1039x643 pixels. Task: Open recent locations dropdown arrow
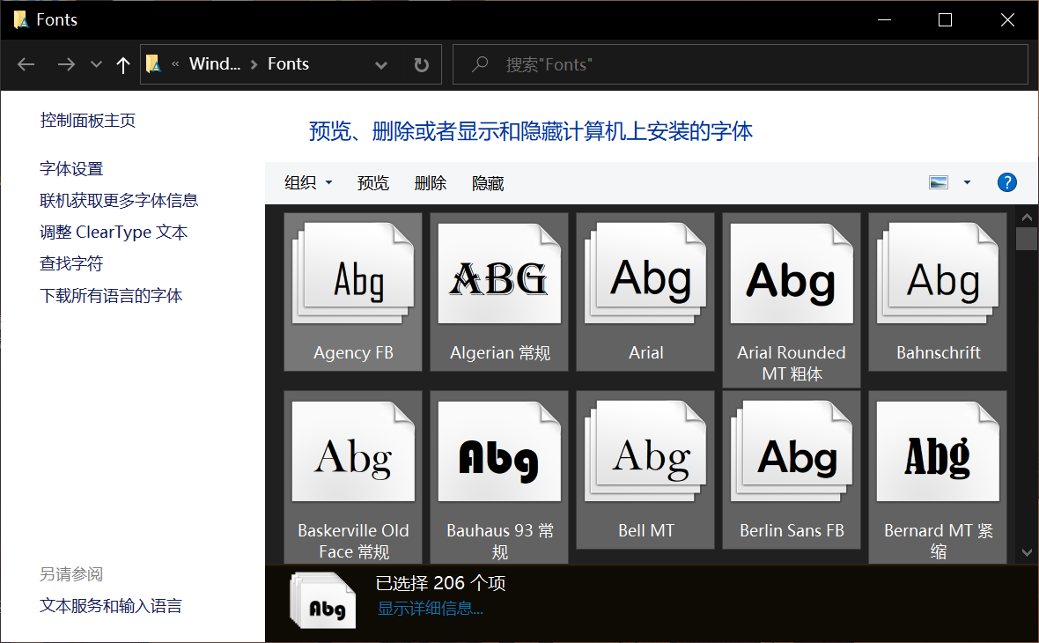[96, 64]
